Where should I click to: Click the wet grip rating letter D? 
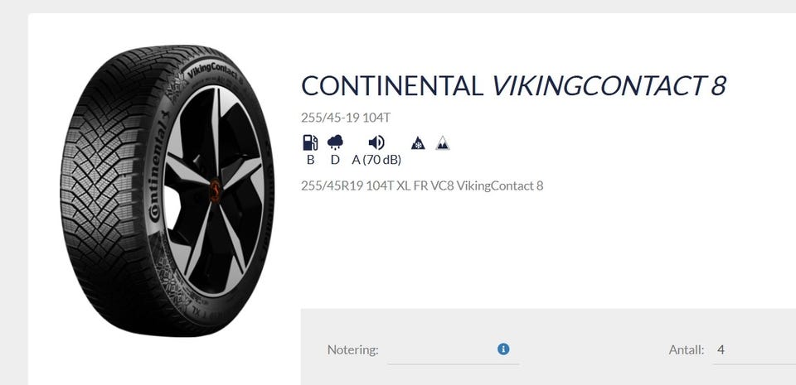pos(335,160)
